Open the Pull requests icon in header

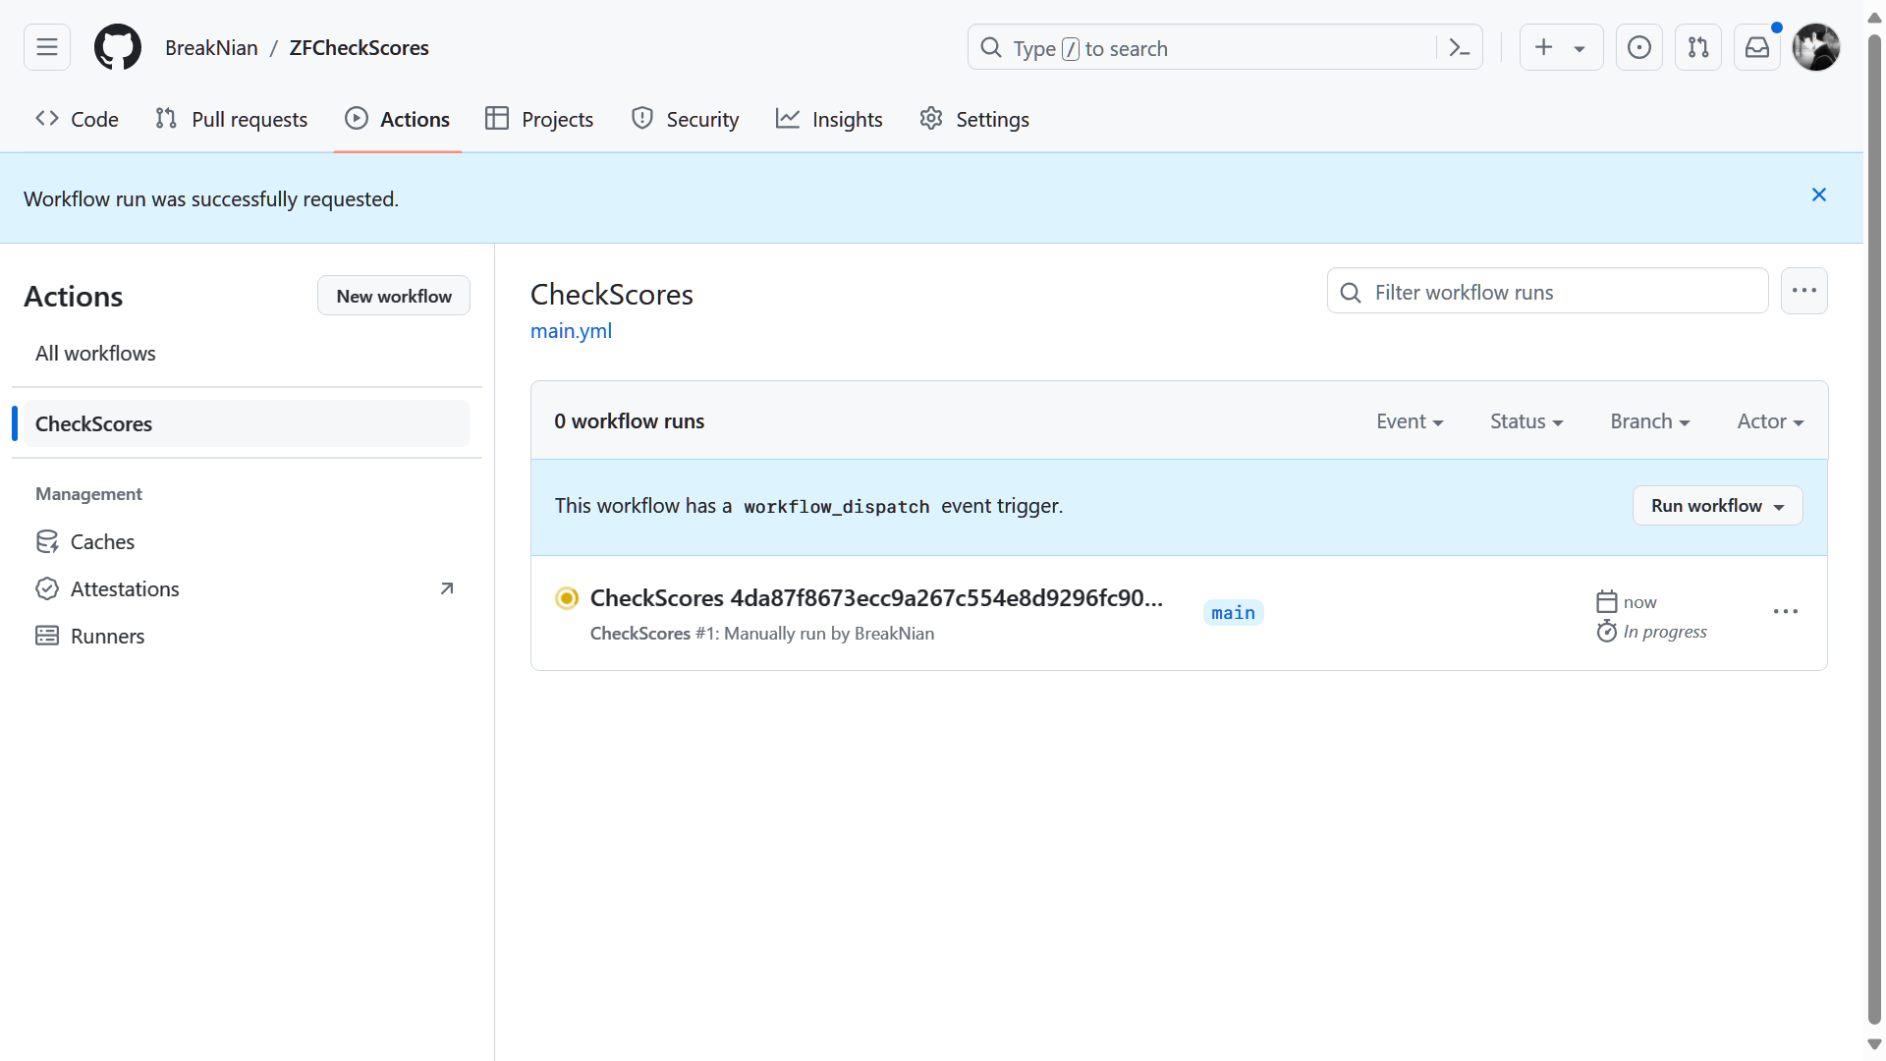(1698, 47)
